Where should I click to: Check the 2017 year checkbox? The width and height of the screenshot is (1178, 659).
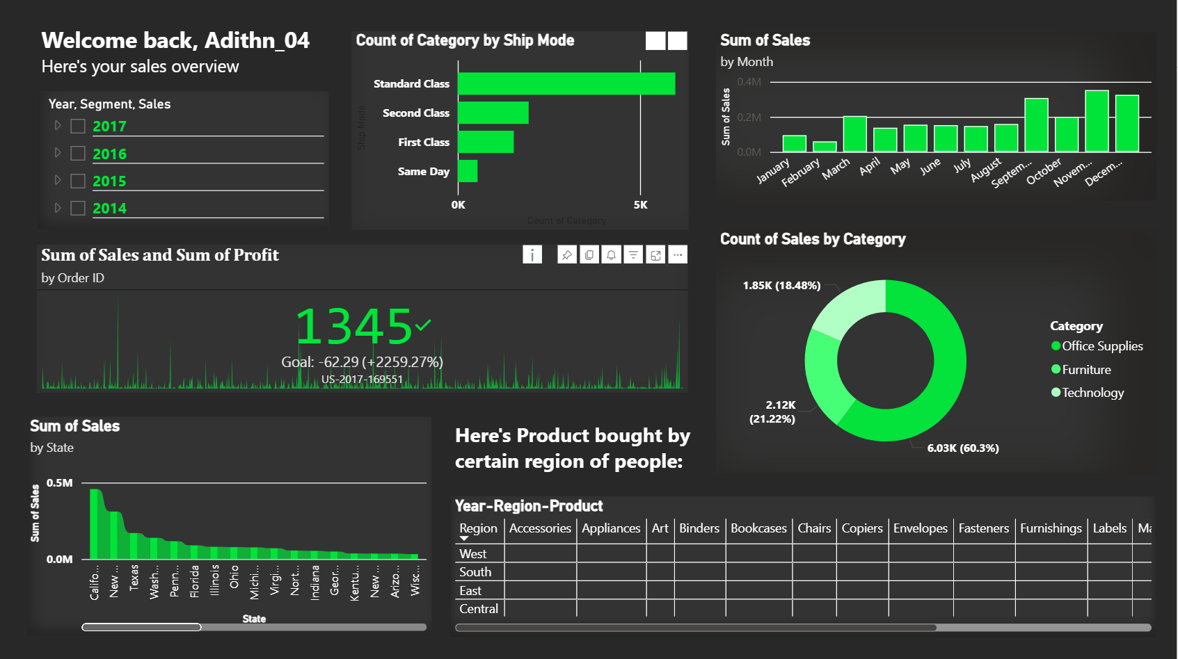(x=78, y=127)
